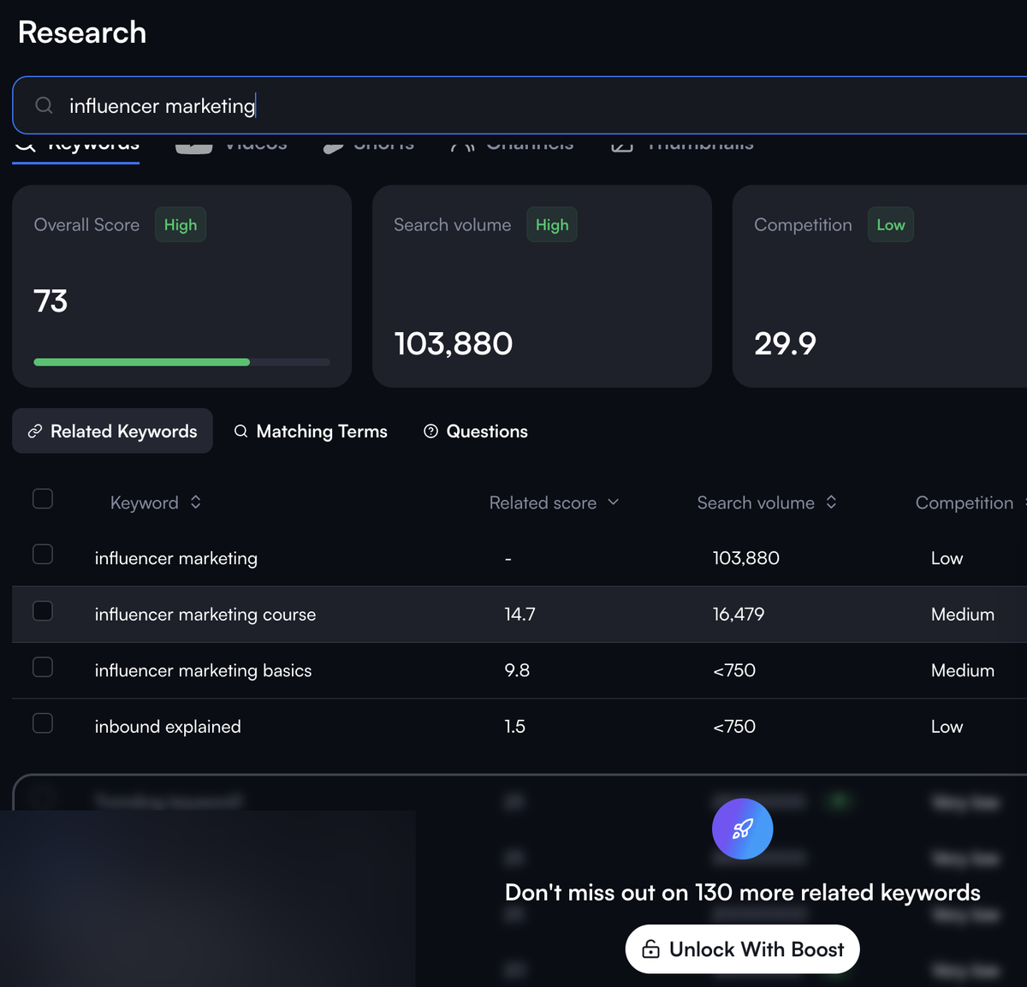Click keyword text 'inbound explained'

click(x=168, y=727)
